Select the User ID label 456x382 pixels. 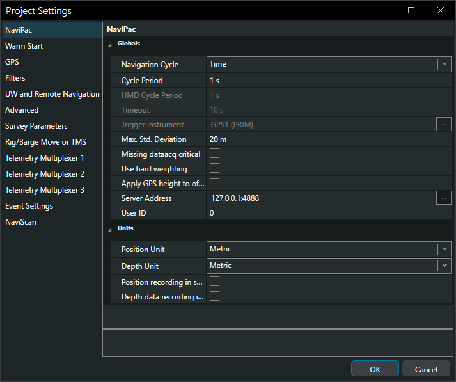134,213
